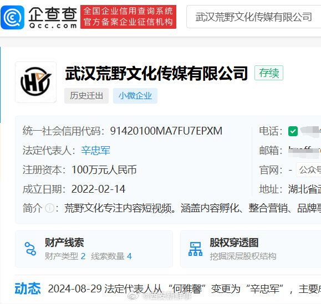321x304 pixels.
Task: Click the 公众号 button next to 官网
Action: coord(309,169)
